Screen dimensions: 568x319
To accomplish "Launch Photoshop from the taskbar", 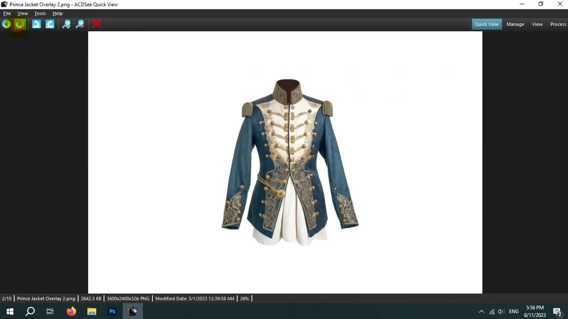I will click(x=112, y=311).
